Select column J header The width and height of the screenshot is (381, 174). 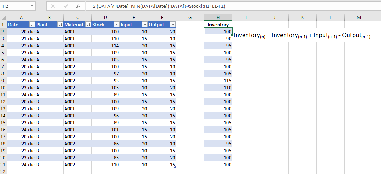coord(275,18)
